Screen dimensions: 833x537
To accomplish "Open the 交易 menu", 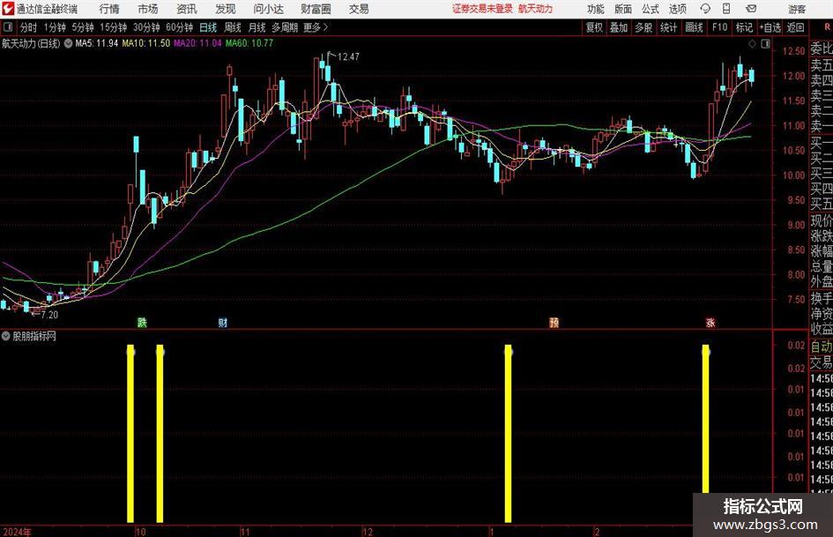I will (359, 9).
